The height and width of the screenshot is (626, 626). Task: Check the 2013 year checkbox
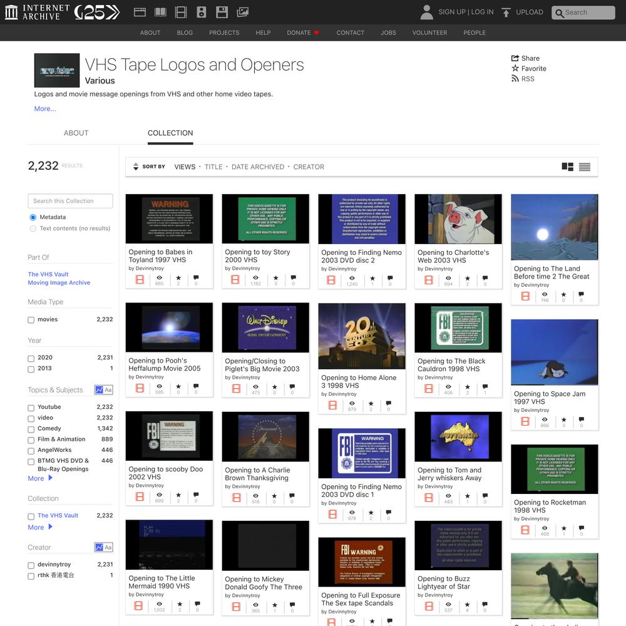click(x=31, y=369)
